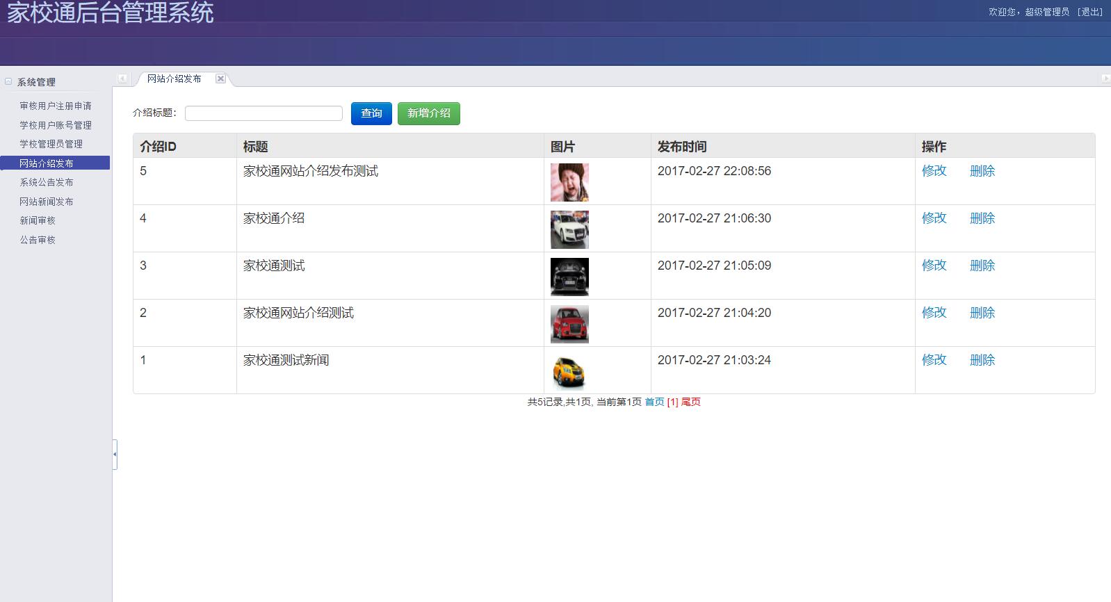Open the crying child thumbnail in row 5
The image size is (1111, 602).
(x=569, y=182)
